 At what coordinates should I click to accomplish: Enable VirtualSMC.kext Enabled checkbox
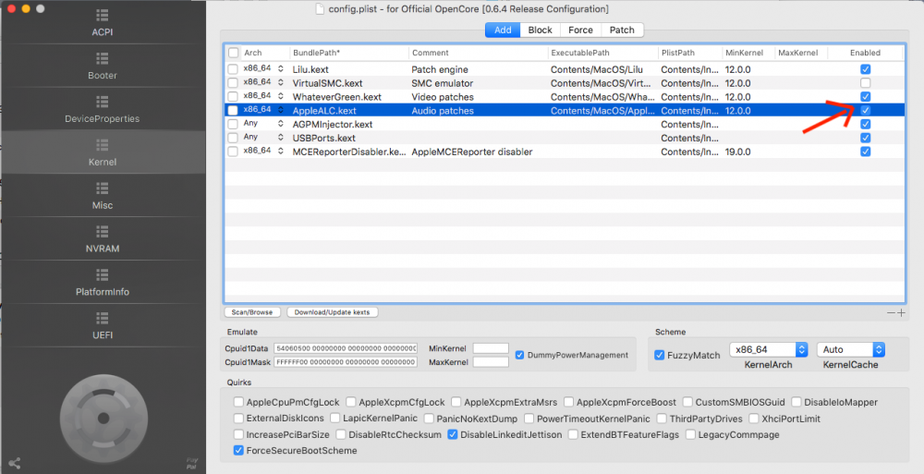pos(865,83)
